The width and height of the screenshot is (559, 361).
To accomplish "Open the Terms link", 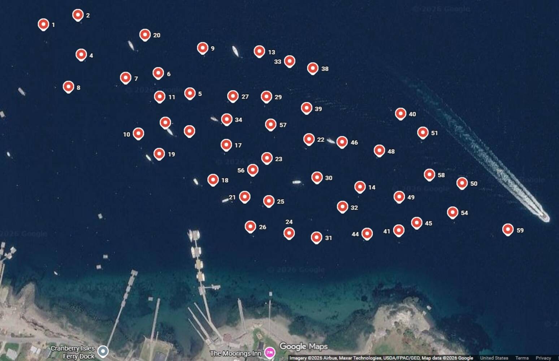I will pos(522,358).
